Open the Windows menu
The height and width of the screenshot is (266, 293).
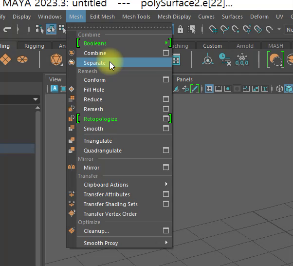(50, 17)
